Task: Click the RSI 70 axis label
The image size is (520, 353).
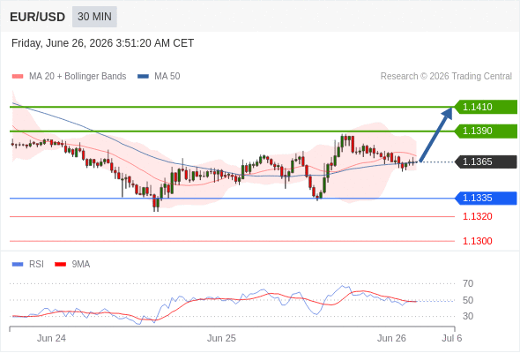Action: coord(468,283)
